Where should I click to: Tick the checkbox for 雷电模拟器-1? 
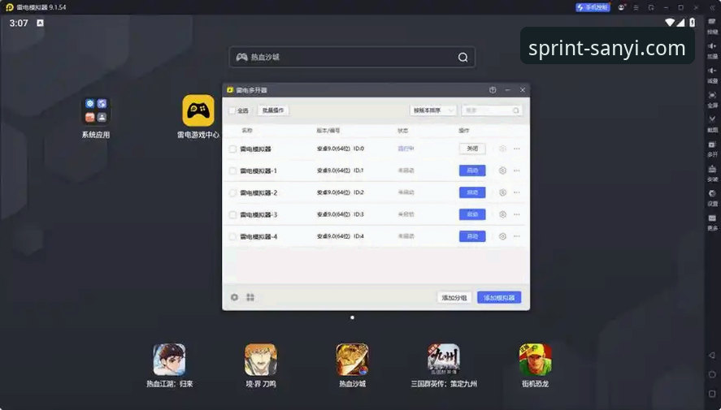(232, 170)
